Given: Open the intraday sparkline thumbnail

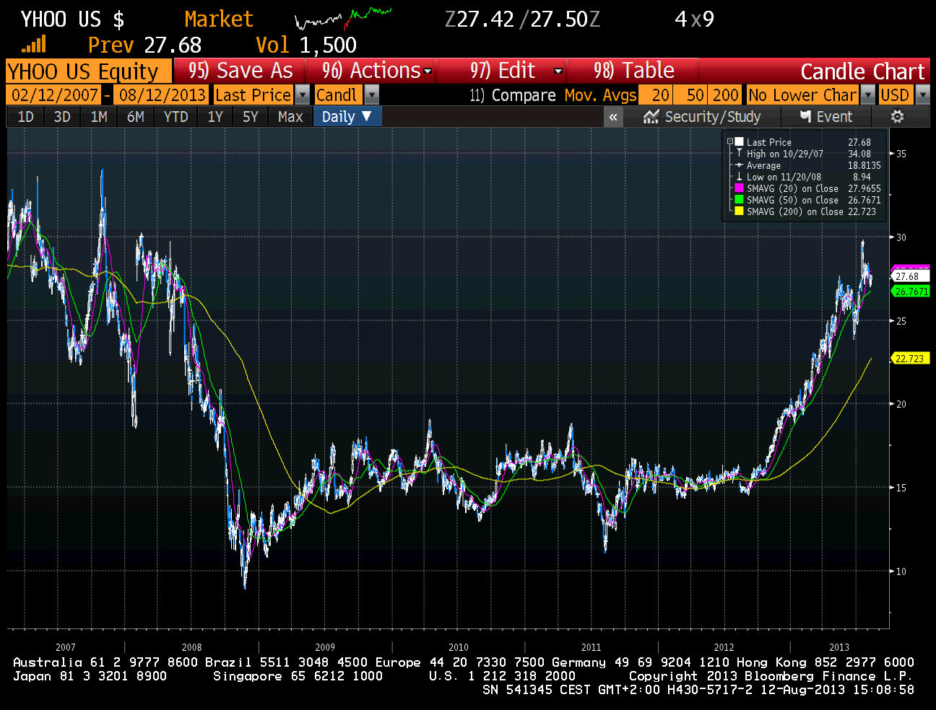Looking at the screenshot, I should (344, 18).
